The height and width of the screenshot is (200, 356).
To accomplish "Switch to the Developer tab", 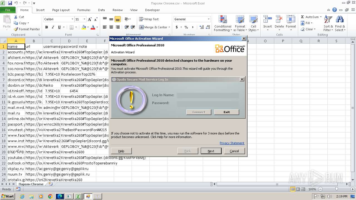I will (152, 10).
